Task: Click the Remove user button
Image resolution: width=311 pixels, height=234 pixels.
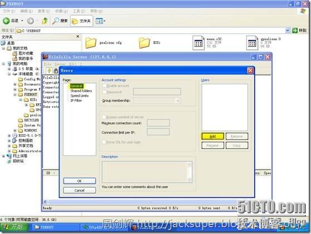Action: click(237, 136)
